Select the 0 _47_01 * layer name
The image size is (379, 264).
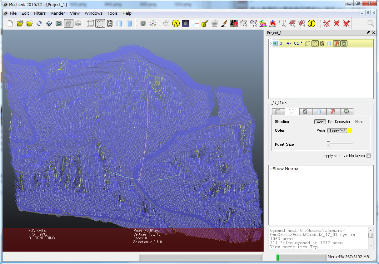tap(291, 44)
